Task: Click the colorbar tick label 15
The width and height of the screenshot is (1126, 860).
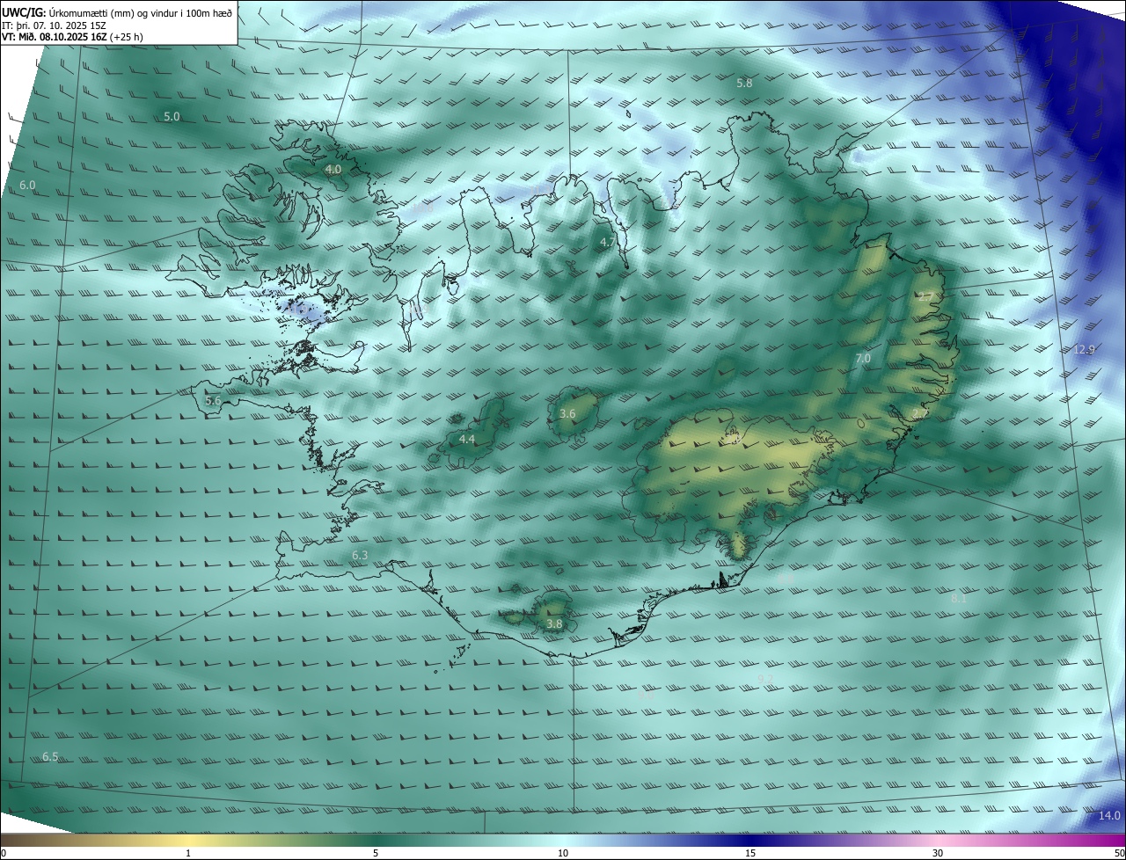Action: pos(750,853)
